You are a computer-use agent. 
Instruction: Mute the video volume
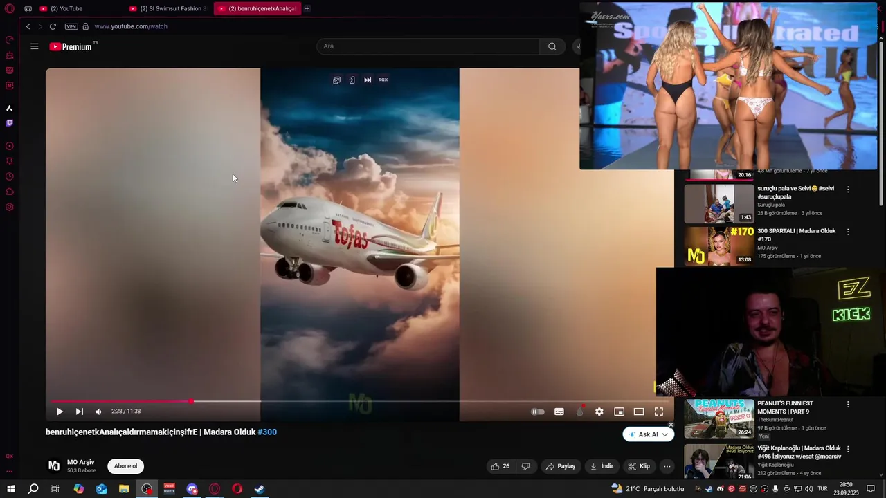pos(98,412)
